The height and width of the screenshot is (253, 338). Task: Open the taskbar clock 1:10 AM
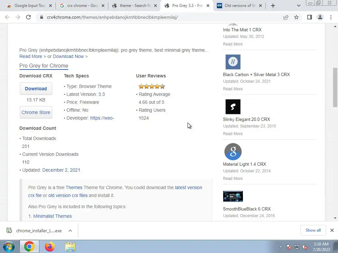click(321, 247)
